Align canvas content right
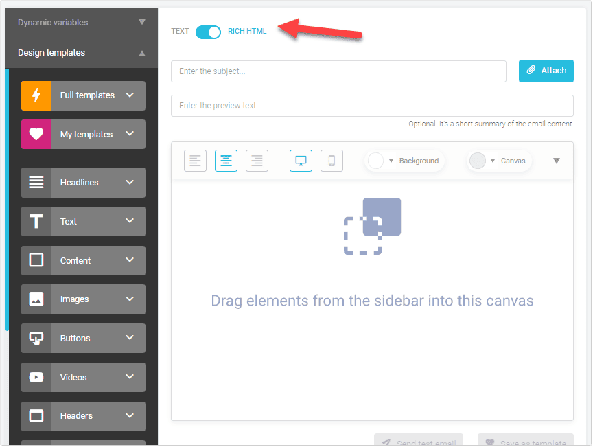593x447 pixels. coord(257,161)
